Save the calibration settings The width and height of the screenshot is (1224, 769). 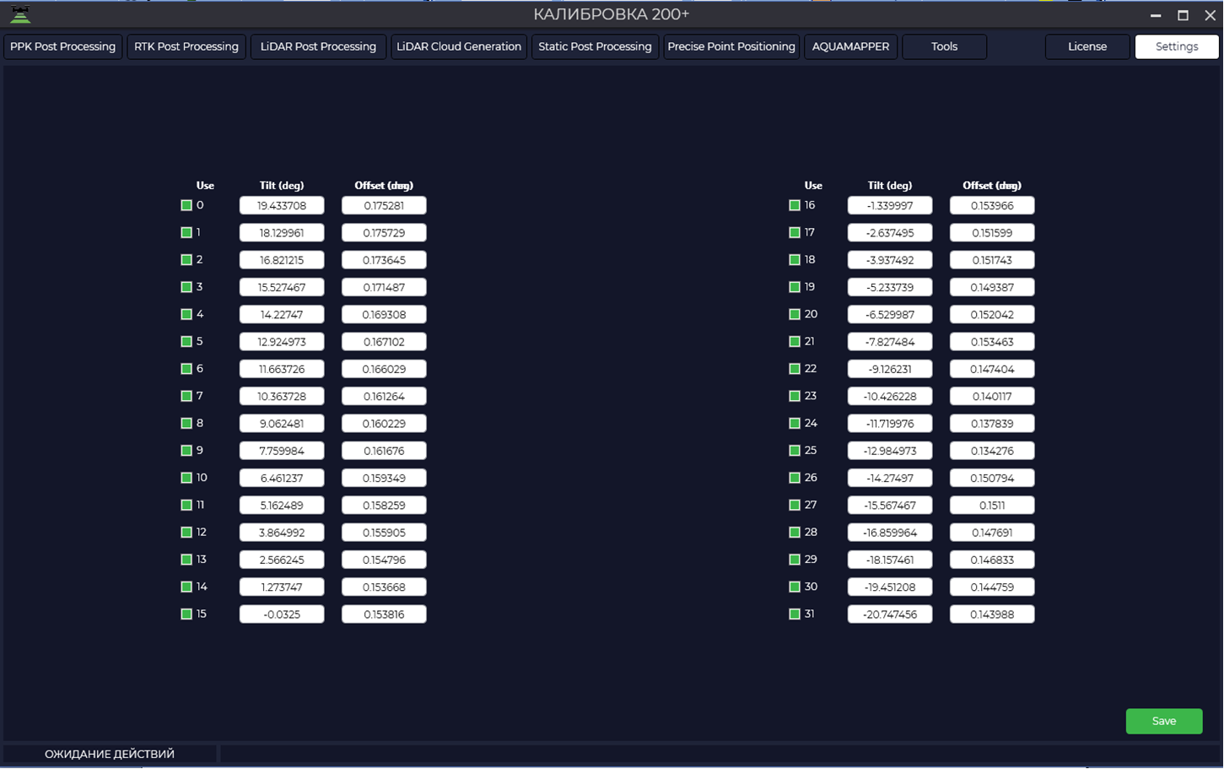(x=1164, y=721)
